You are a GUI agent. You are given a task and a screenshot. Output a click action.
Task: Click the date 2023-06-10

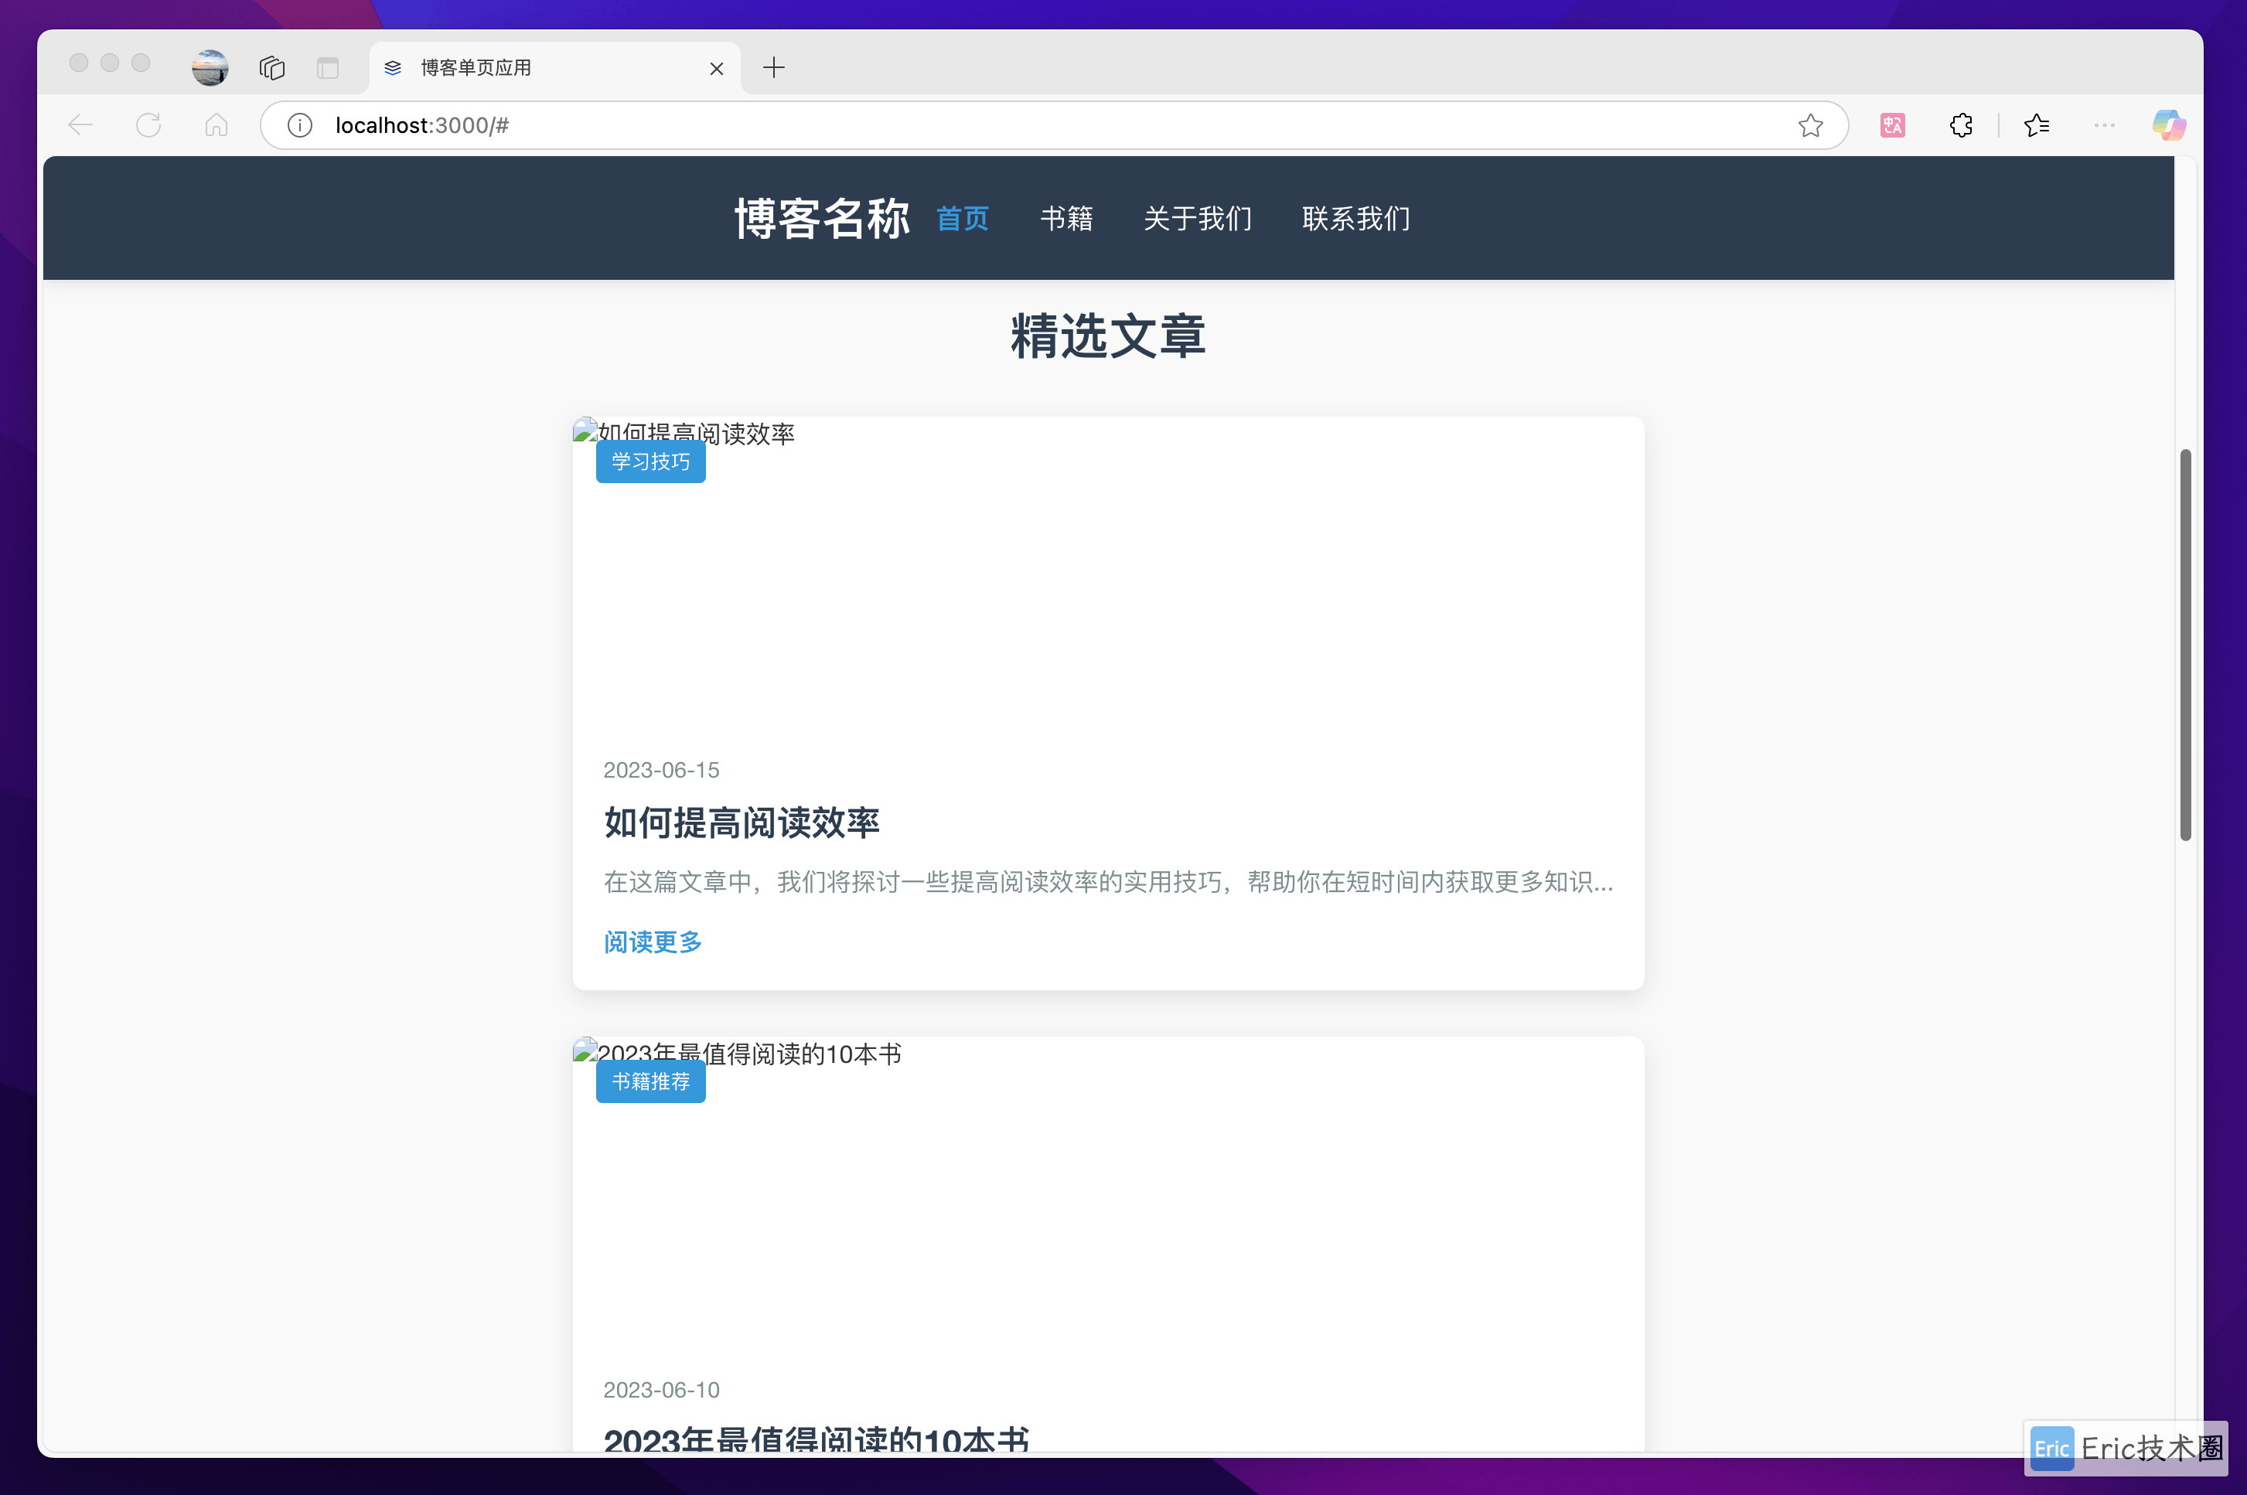661,1389
